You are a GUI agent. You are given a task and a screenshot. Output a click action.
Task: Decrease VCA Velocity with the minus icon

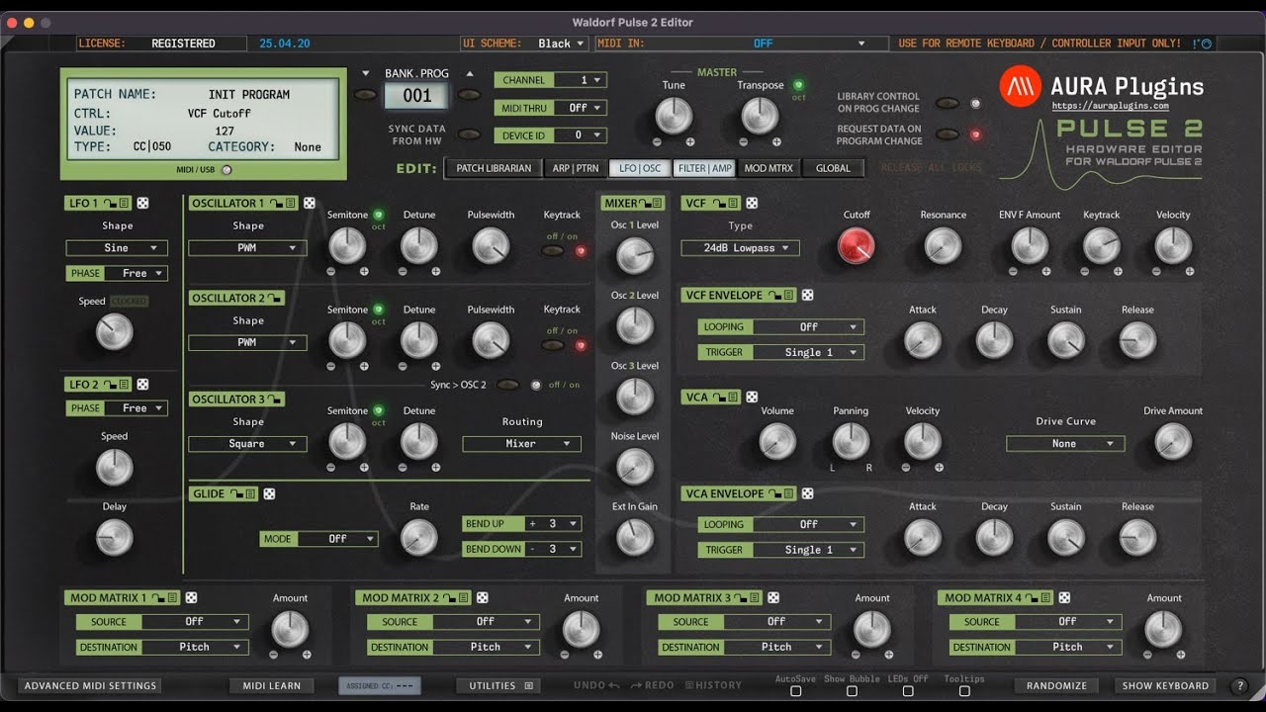point(906,468)
